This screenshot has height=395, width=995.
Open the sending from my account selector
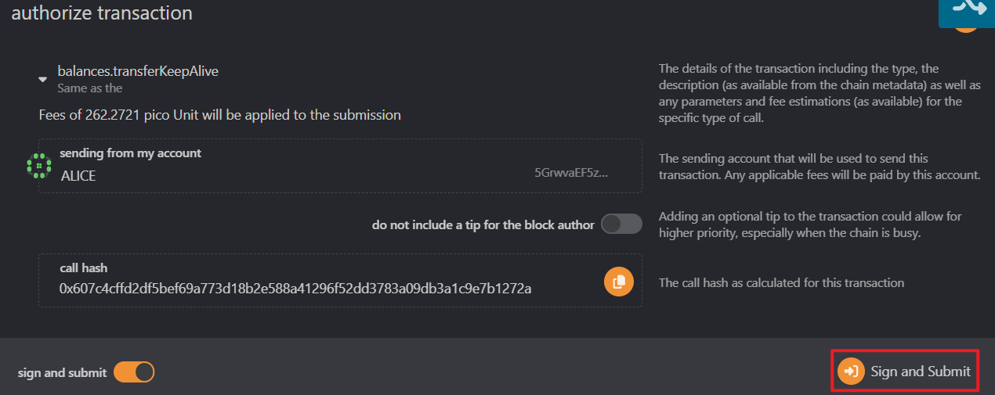coord(340,166)
